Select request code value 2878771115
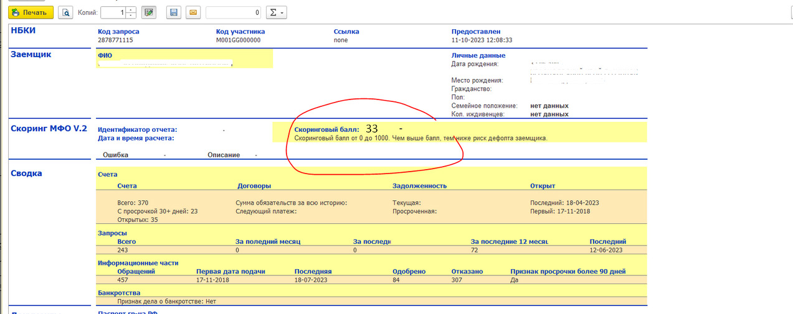The image size is (793, 314). tap(115, 40)
